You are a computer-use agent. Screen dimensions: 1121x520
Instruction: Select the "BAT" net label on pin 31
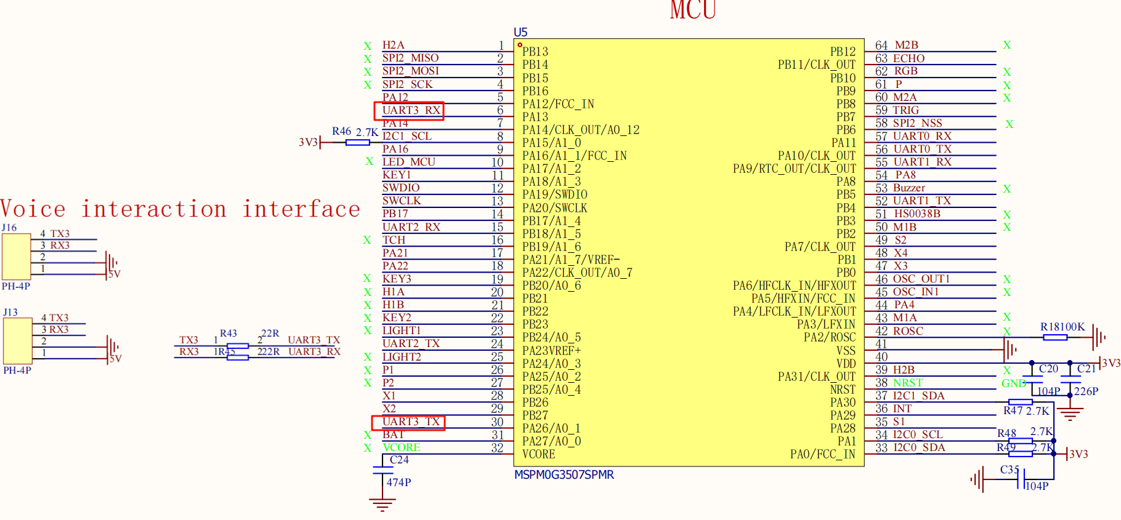pyautogui.click(x=393, y=434)
